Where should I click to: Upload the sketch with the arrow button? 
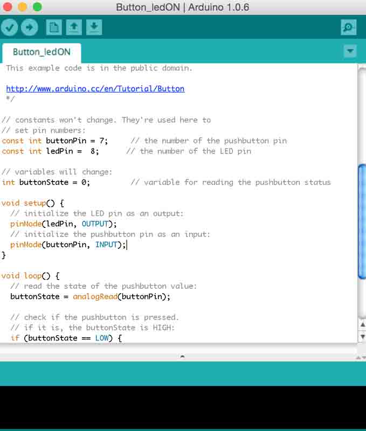point(30,27)
